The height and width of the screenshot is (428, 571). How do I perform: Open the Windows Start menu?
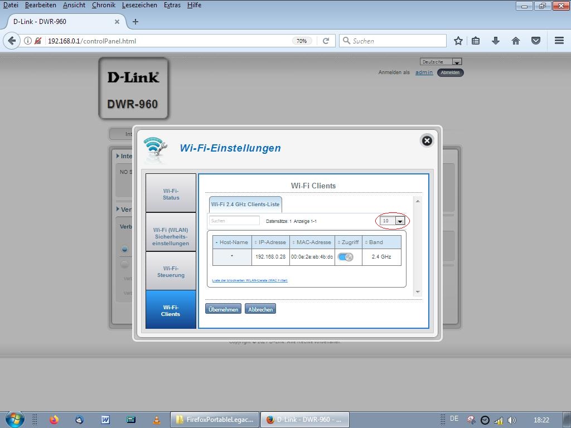click(x=15, y=420)
